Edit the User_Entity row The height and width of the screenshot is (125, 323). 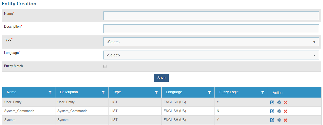tap(272, 102)
